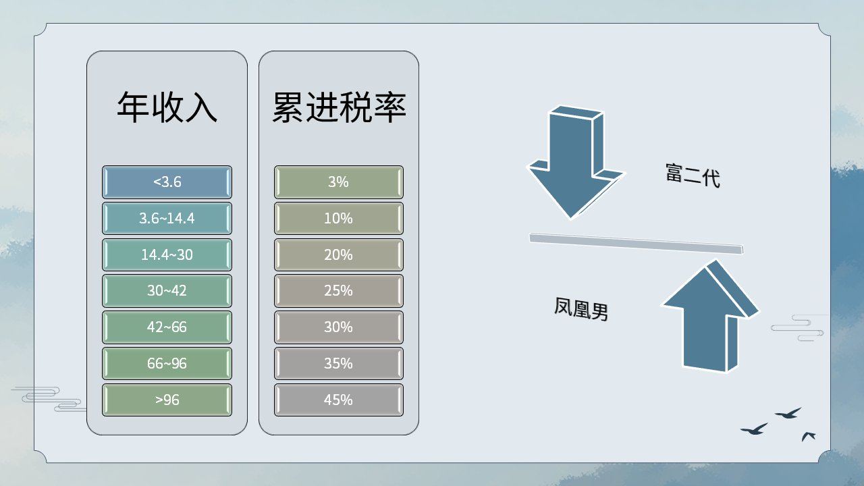Select the 66~96 income bracket
The width and height of the screenshot is (864, 486).
[x=167, y=364]
